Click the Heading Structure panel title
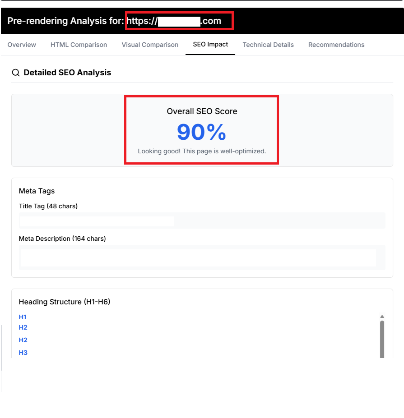Screen dimensions: 404x418 (x=65, y=302)
